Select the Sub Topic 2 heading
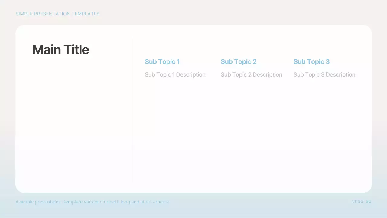The width and height of the screenshot is (387, 218). click(x=239, y=61)
